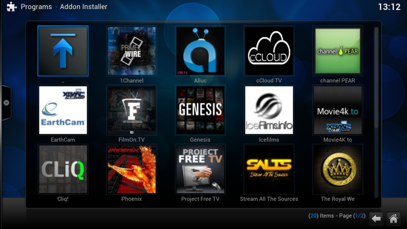Click the 'Cliq!' label
The width and height of the screenshot is (407, 229).
(x=63, y=199)
